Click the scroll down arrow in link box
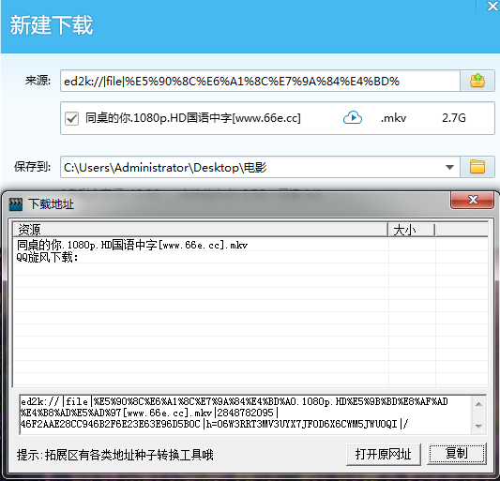The width and height of the screenshot is (500, 481). tap(478, 426)
